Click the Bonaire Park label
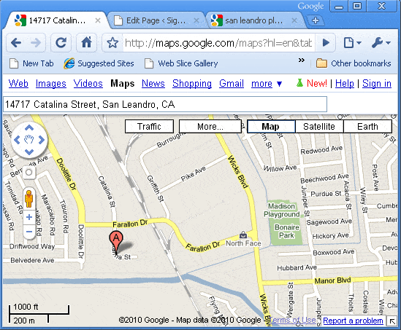Image resolution: width=401 pixels, height=330 pixels. tap(286, 231)
